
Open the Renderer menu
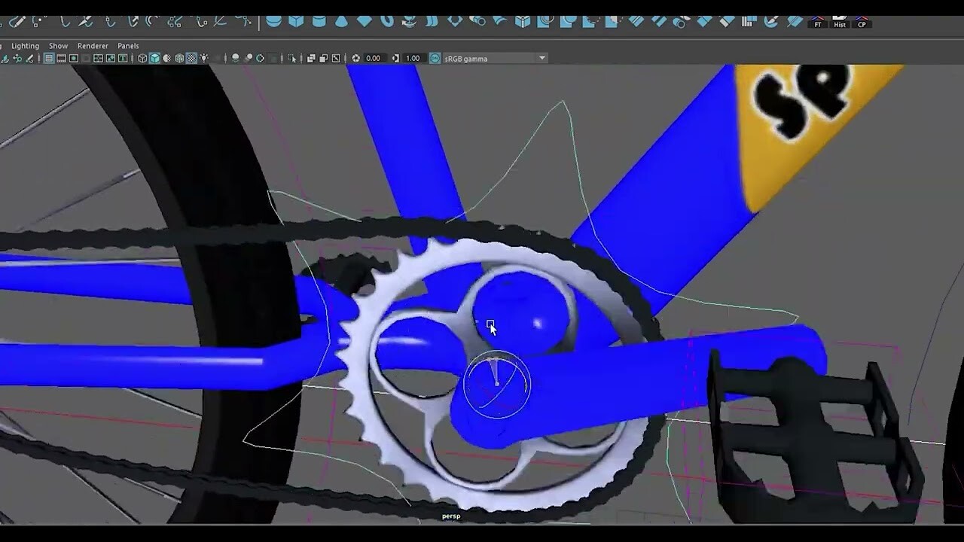pyautogui.click(x=92, y=45)
